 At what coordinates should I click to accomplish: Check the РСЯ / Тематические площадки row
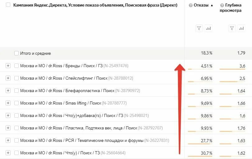[16, 140]
